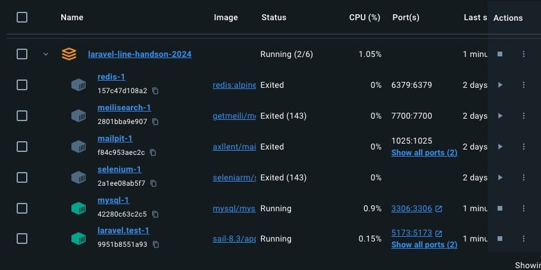This screenshot has width=541, height=270.
Task: Open the meilisearch-1 container link
Action: [124, 107]
